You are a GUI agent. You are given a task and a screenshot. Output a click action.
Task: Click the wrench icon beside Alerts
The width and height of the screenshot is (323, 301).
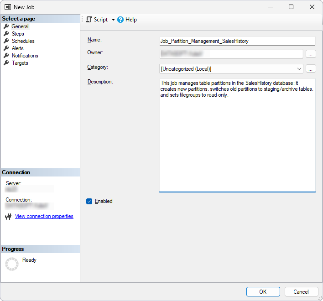pos(6,48)
